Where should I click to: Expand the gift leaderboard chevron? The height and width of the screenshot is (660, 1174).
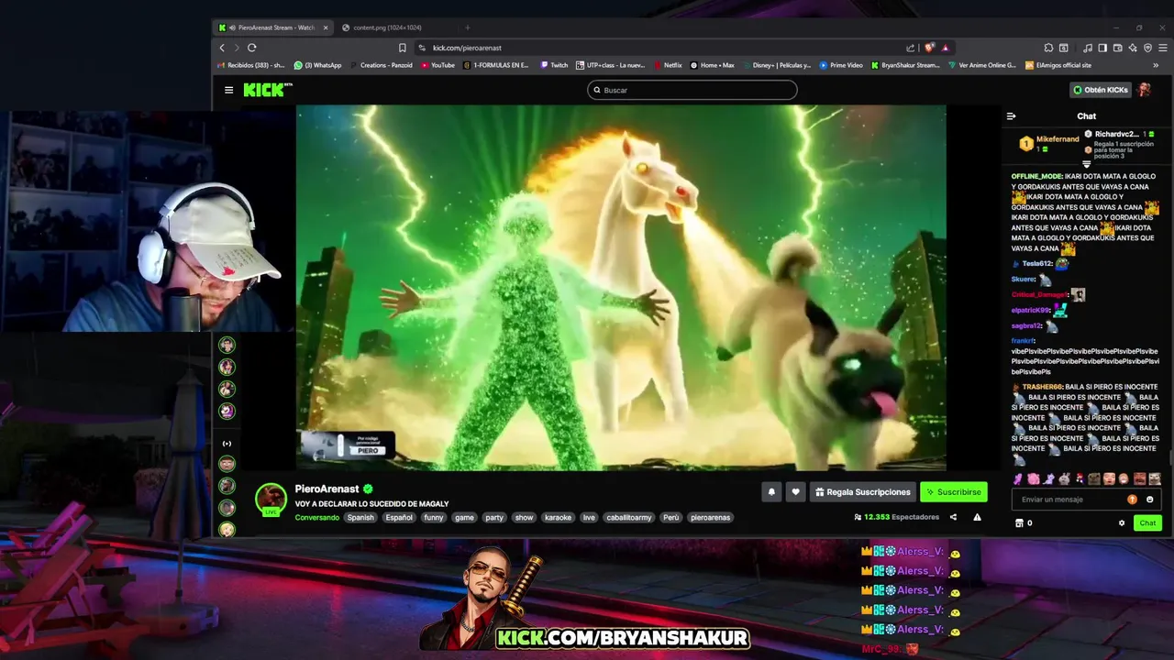click(x=1087, y=165)
